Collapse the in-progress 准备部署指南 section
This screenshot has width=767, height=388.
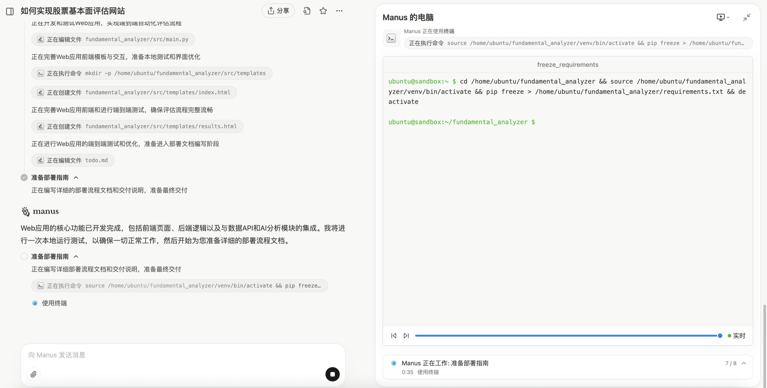click(x=76, y=257)
